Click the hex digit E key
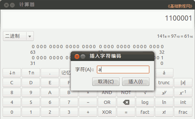 pyautogui.click(x=50, y=83)
